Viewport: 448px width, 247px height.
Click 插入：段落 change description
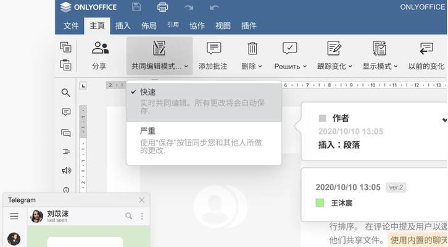pyautogui.click(x=339, y=144)
